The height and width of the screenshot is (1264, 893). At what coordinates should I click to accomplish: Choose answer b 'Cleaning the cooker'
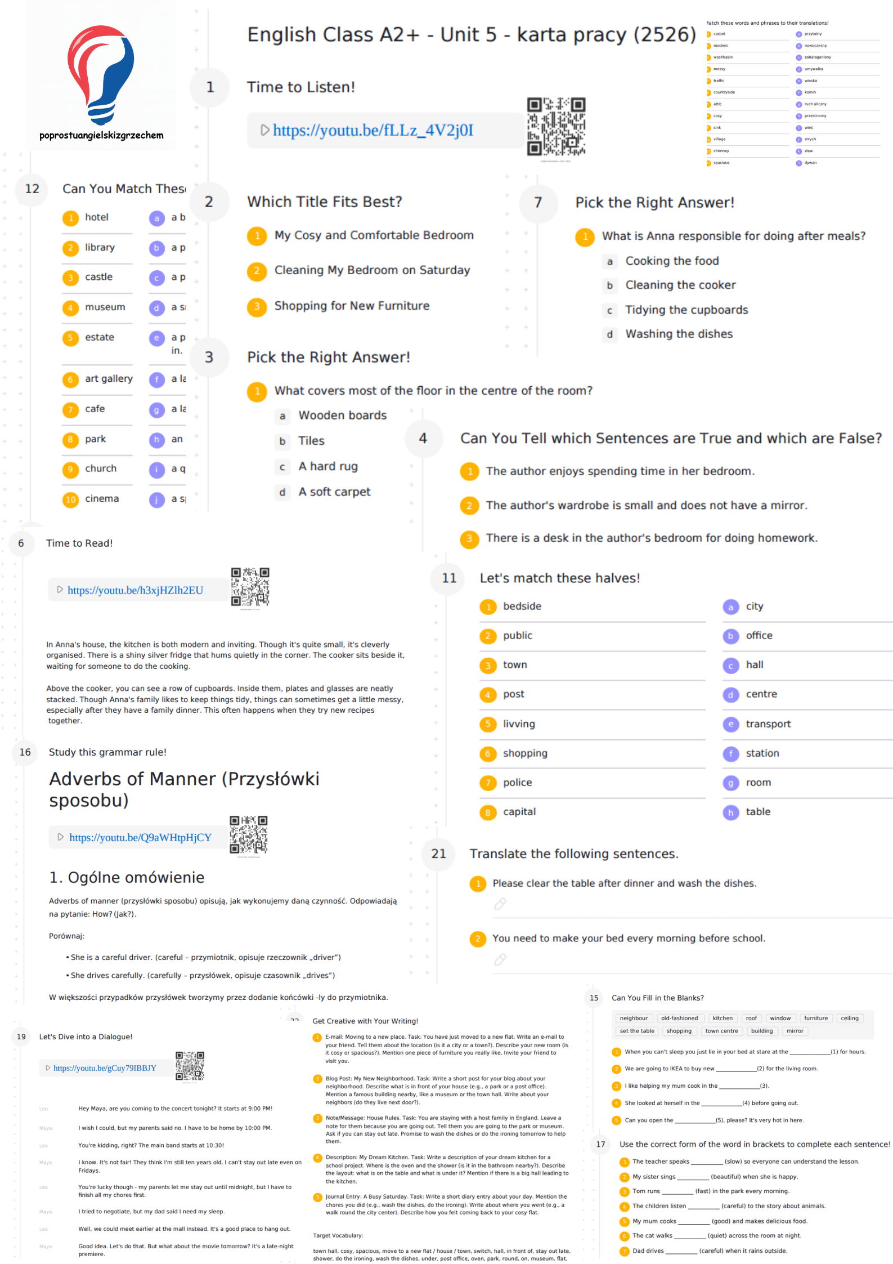680,285
